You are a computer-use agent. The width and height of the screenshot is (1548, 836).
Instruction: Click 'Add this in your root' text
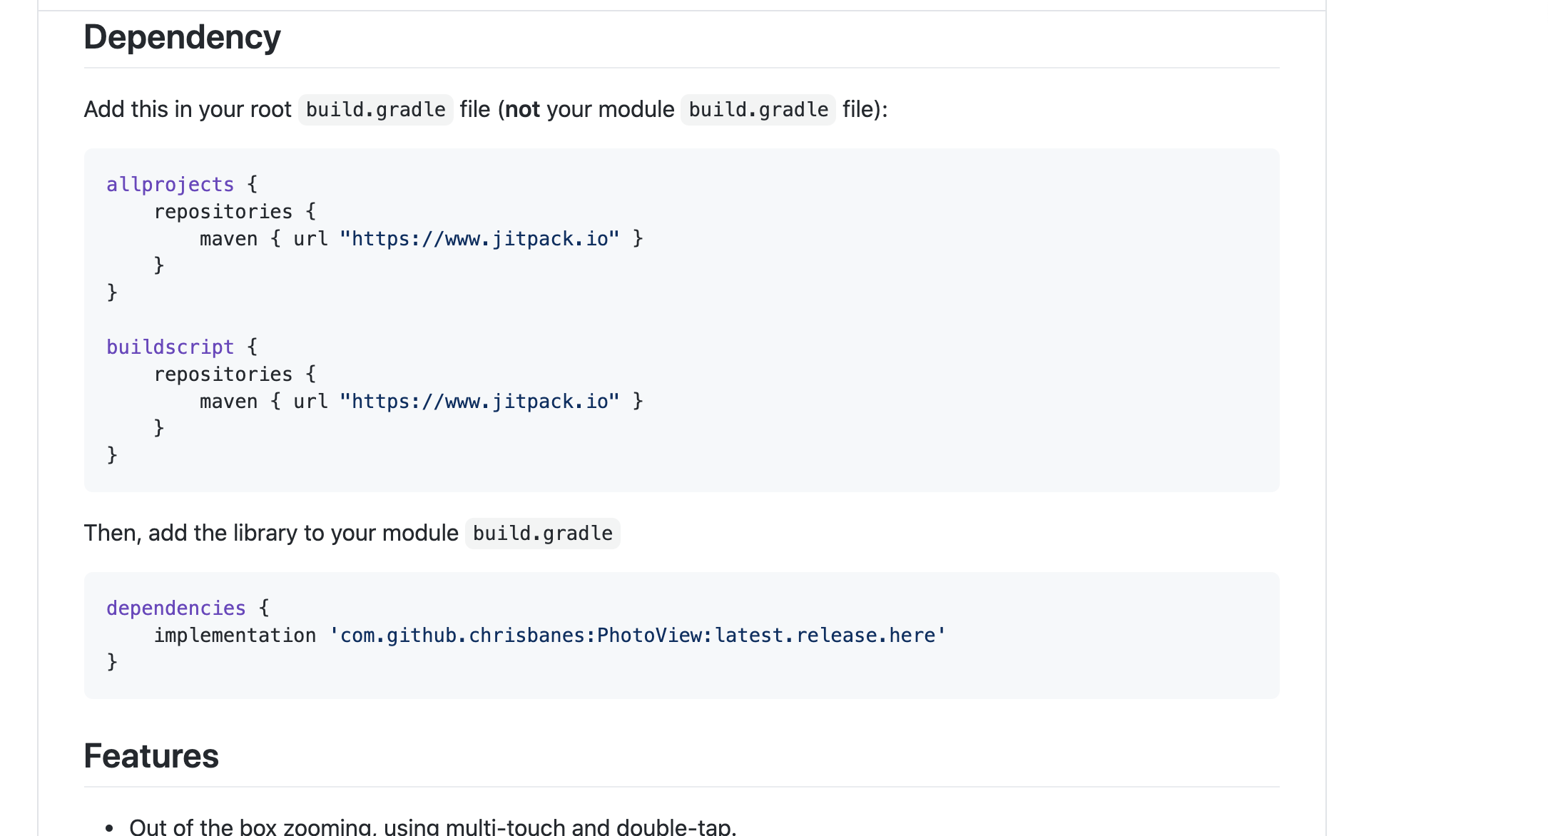point(188,110)
